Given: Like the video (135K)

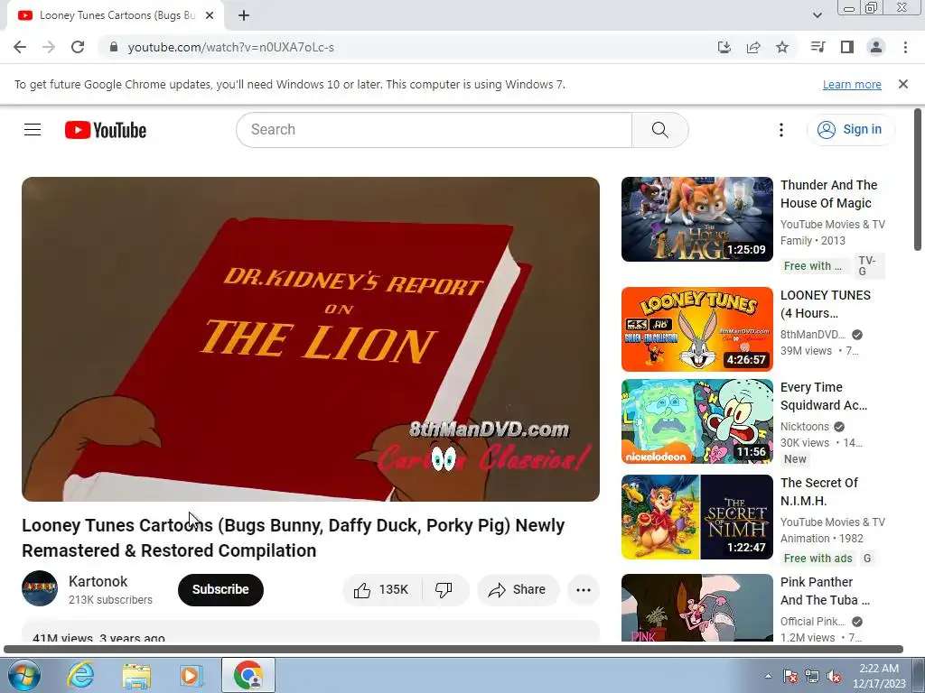Looking at the screenshot, I should [x=382, y=590].
